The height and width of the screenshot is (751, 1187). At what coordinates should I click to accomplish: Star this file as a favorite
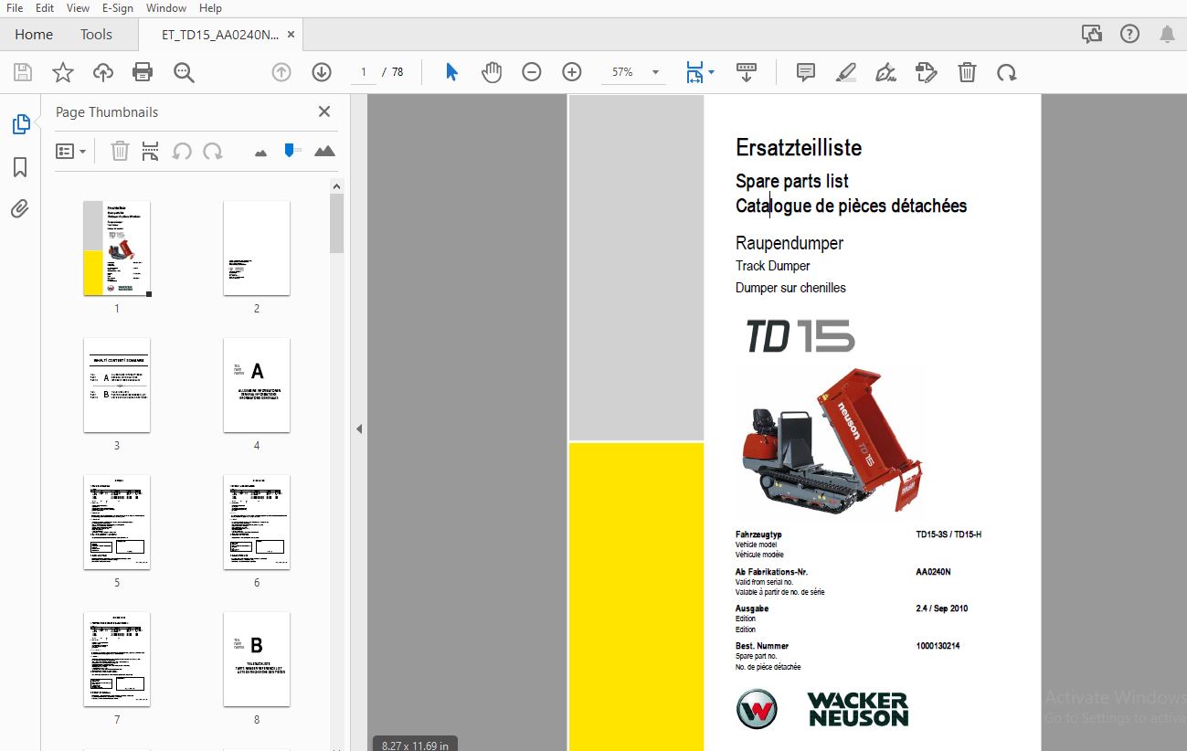point(63,72)
